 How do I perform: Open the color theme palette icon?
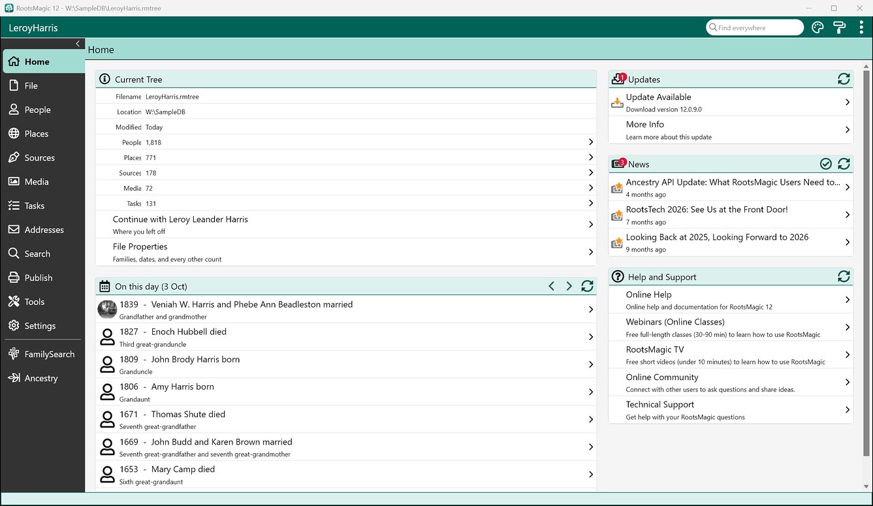[x=817, y=27]
